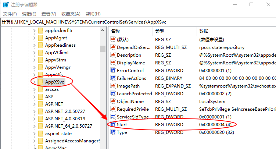Click the tree pane vertical scrollbar thumb

point(103,48)
